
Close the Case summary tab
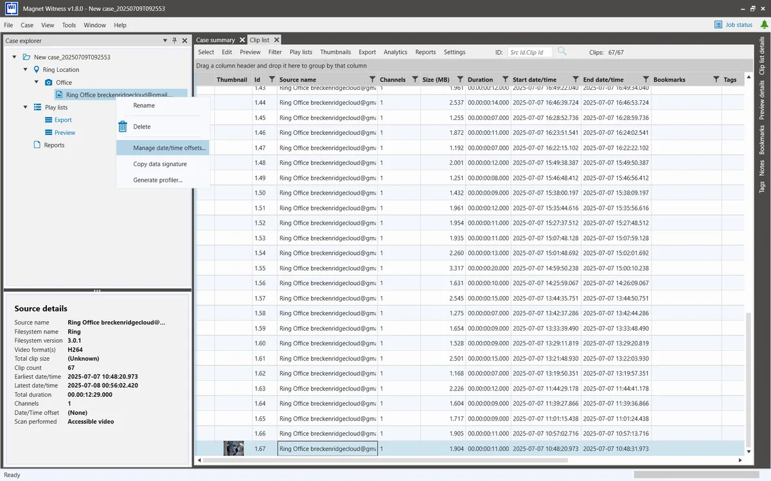point(242,40)
